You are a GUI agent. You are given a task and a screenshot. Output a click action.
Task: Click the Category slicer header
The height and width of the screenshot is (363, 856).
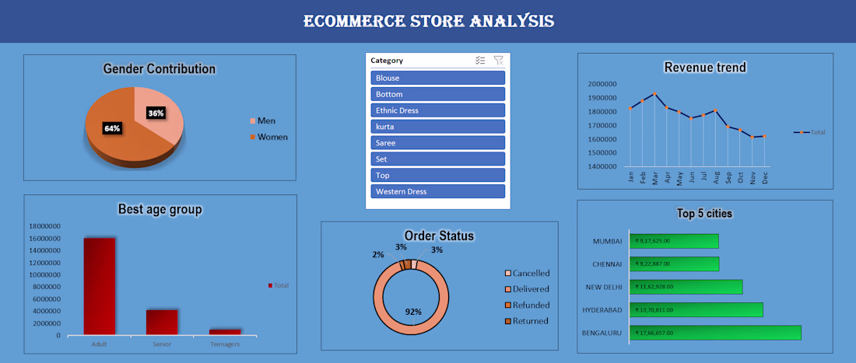[x=387, y=61]
